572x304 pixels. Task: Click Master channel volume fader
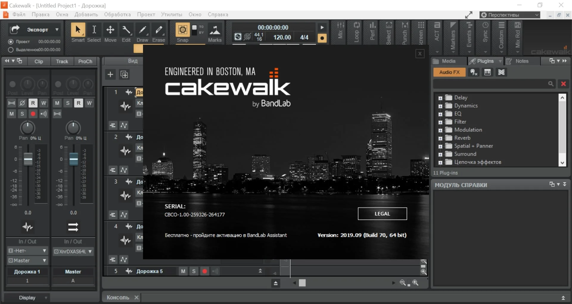click(74, 159)
